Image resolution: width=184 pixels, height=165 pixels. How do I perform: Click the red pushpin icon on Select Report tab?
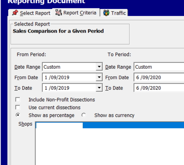(15, 13)
